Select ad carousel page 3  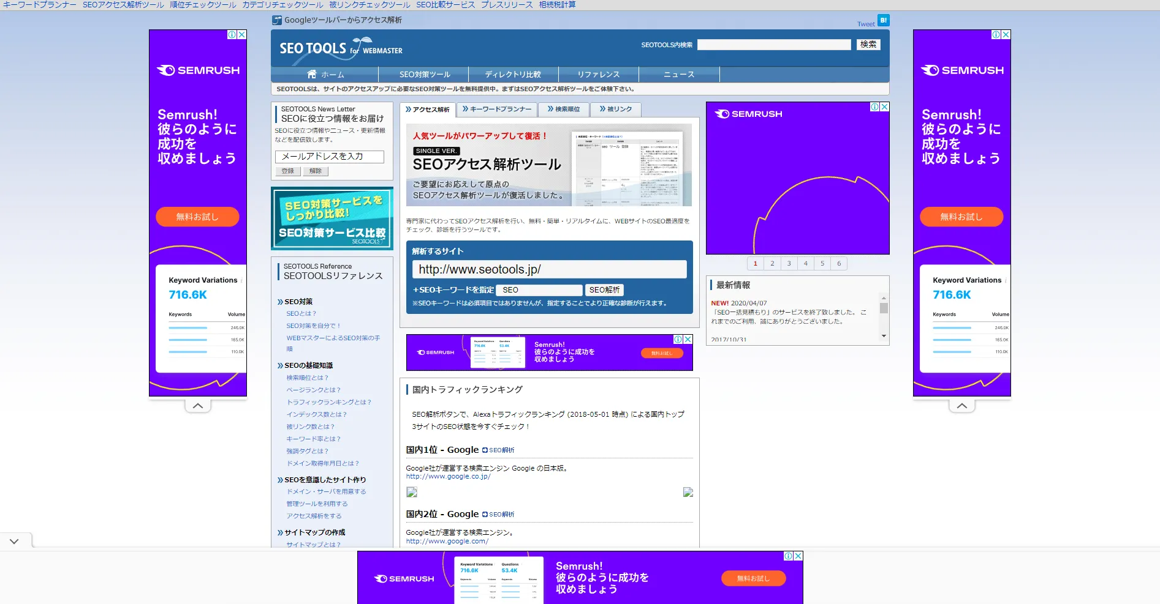coord(789,264)
